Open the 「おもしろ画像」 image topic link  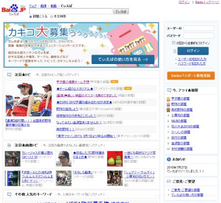(83, 173)
